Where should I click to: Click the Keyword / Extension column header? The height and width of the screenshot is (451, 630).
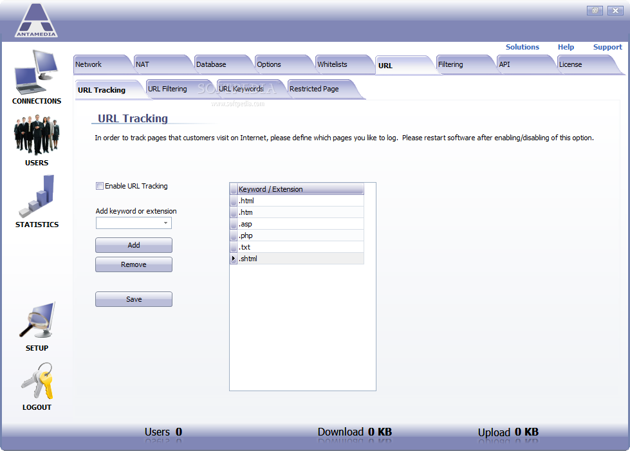(300, 189)
